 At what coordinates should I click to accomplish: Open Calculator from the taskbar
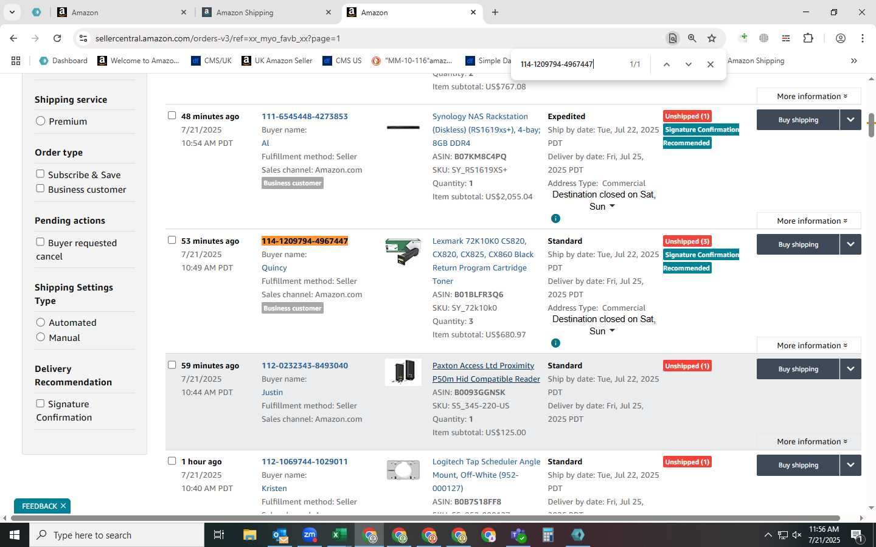tap(547, 535)
